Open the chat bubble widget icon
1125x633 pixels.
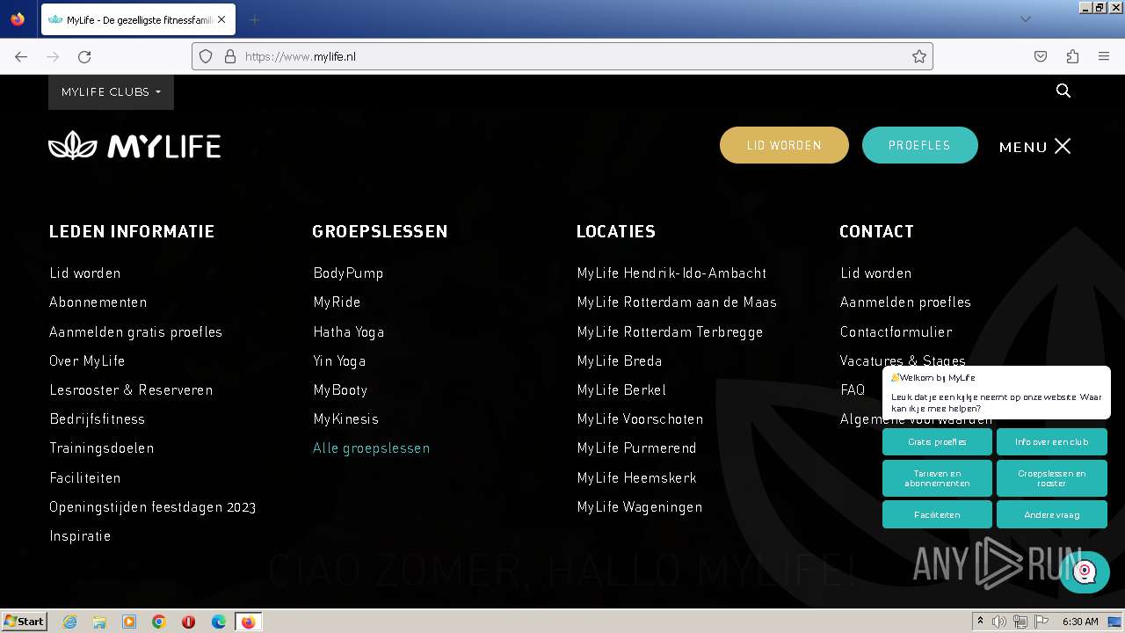[1085, 571]
